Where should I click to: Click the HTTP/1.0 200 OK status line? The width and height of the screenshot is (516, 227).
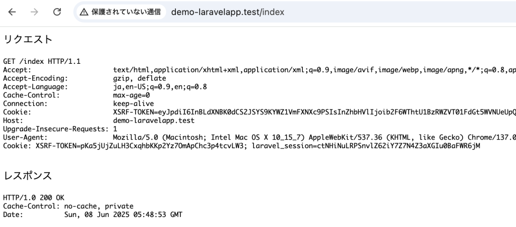pos(34,198)
